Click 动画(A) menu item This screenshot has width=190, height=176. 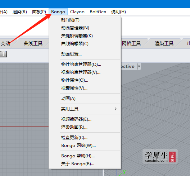(85, 99)
